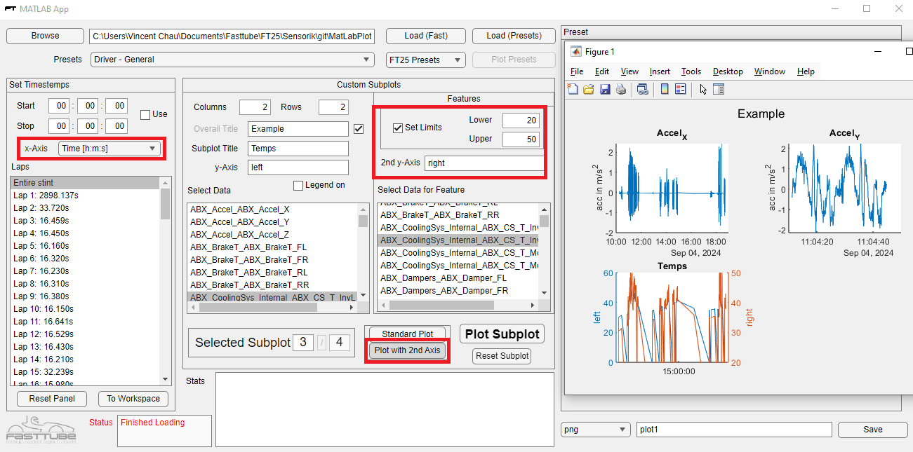Create a new figure with the New Figure icon
Screen dimensions: 913x452
pyautogui.click(x=573, y=89)
